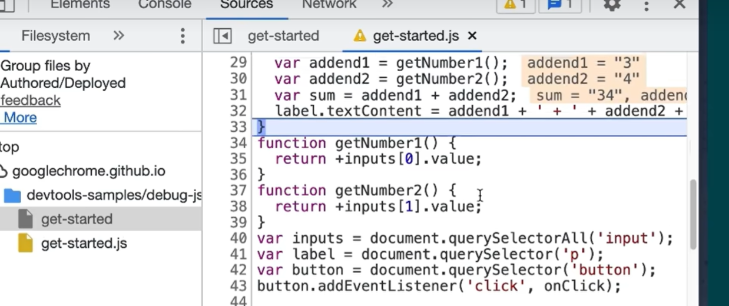Show more DevTools panel tabs

pos(387,5)
